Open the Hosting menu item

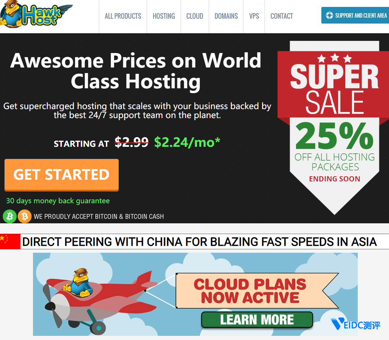pos(164,16)
